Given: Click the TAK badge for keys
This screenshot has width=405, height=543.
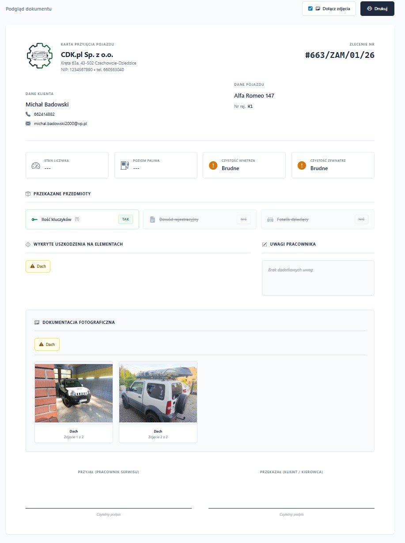Looking at the screenshot, I should coord(125,219).
